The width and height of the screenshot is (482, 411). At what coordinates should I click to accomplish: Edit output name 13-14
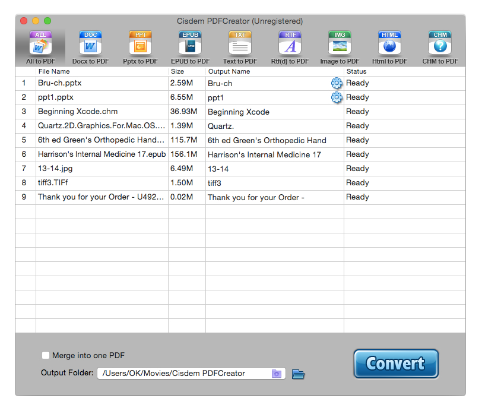[218, 169]
